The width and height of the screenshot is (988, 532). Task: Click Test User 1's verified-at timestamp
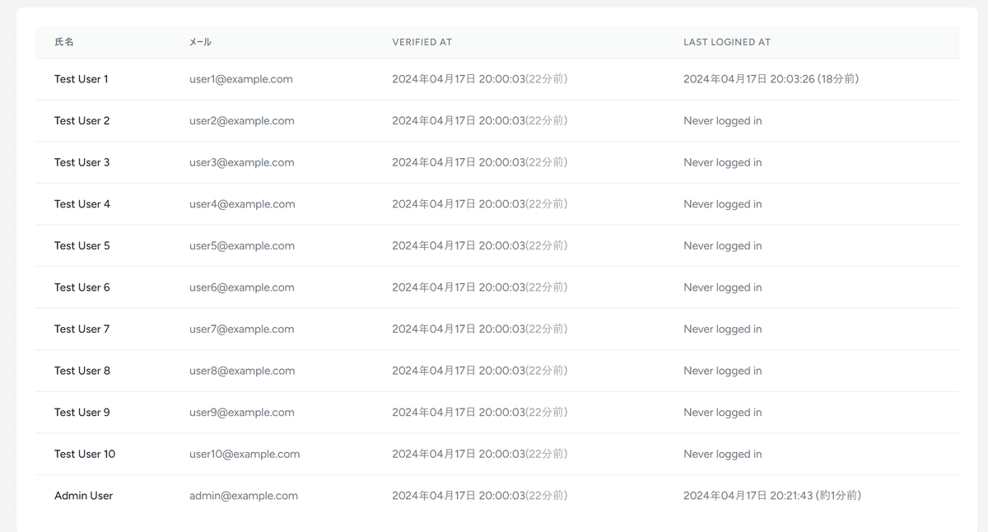(x=480, y=79)
